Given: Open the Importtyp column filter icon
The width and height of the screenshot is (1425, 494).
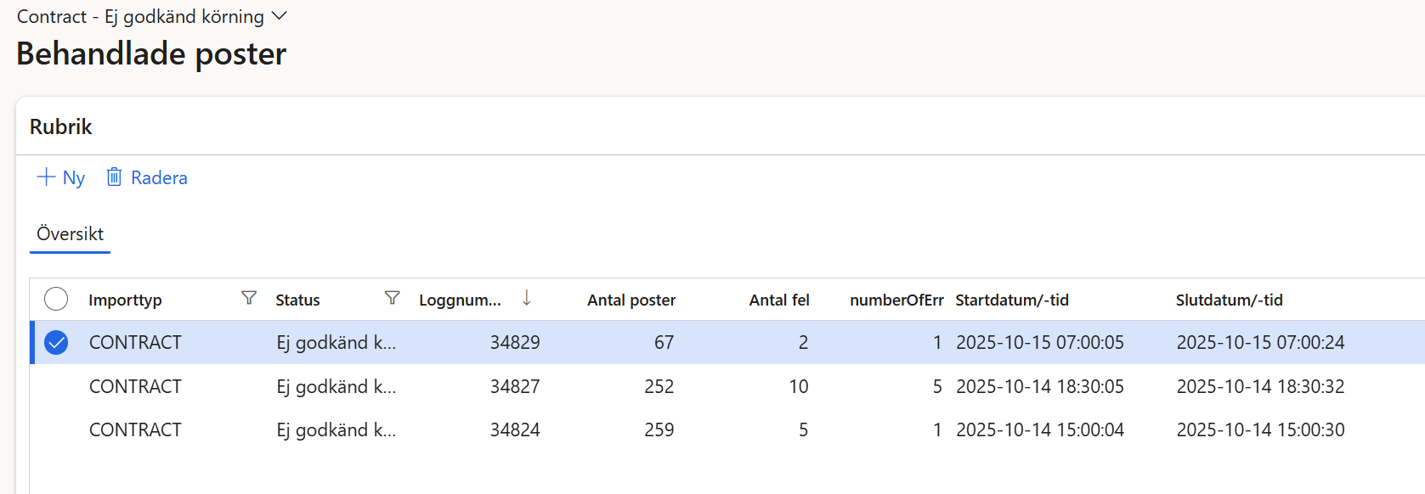Looking at the screenshot, I should pos(249,298).
